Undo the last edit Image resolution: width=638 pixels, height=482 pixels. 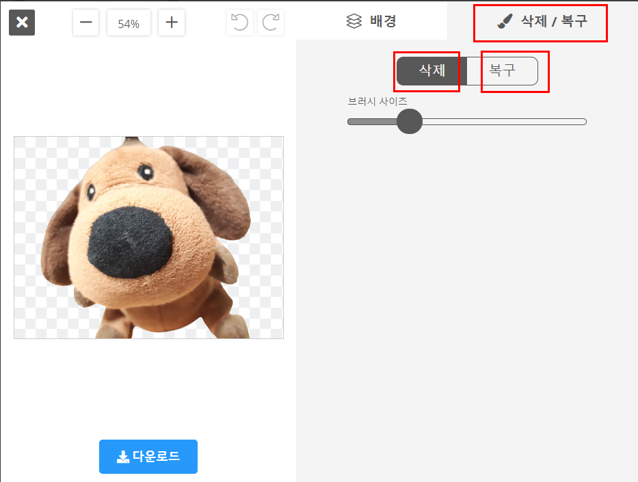(x=239, y=23)
